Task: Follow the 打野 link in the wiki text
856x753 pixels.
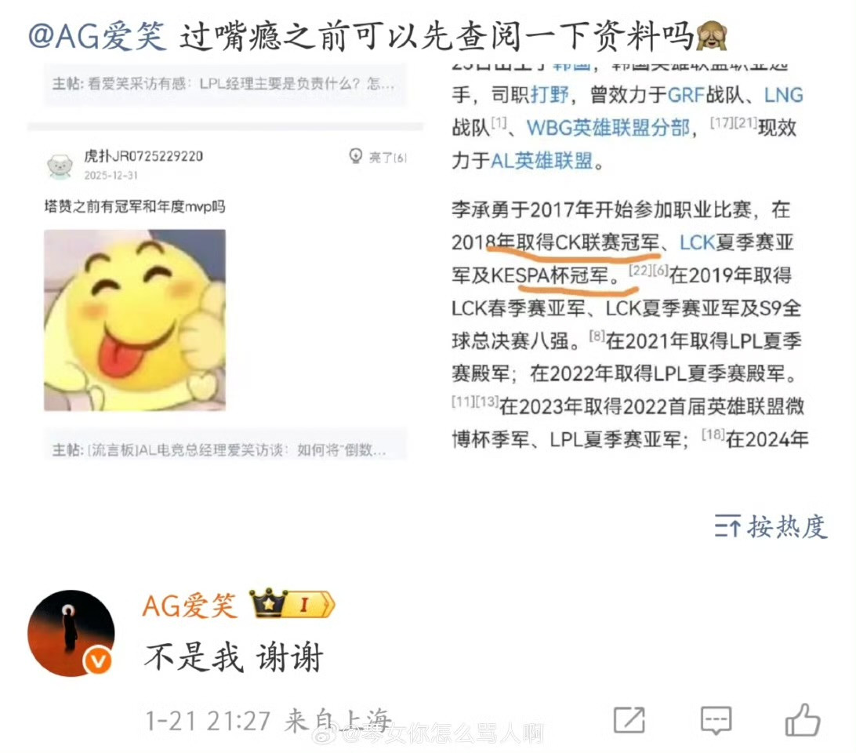Action: pos(550,95)
